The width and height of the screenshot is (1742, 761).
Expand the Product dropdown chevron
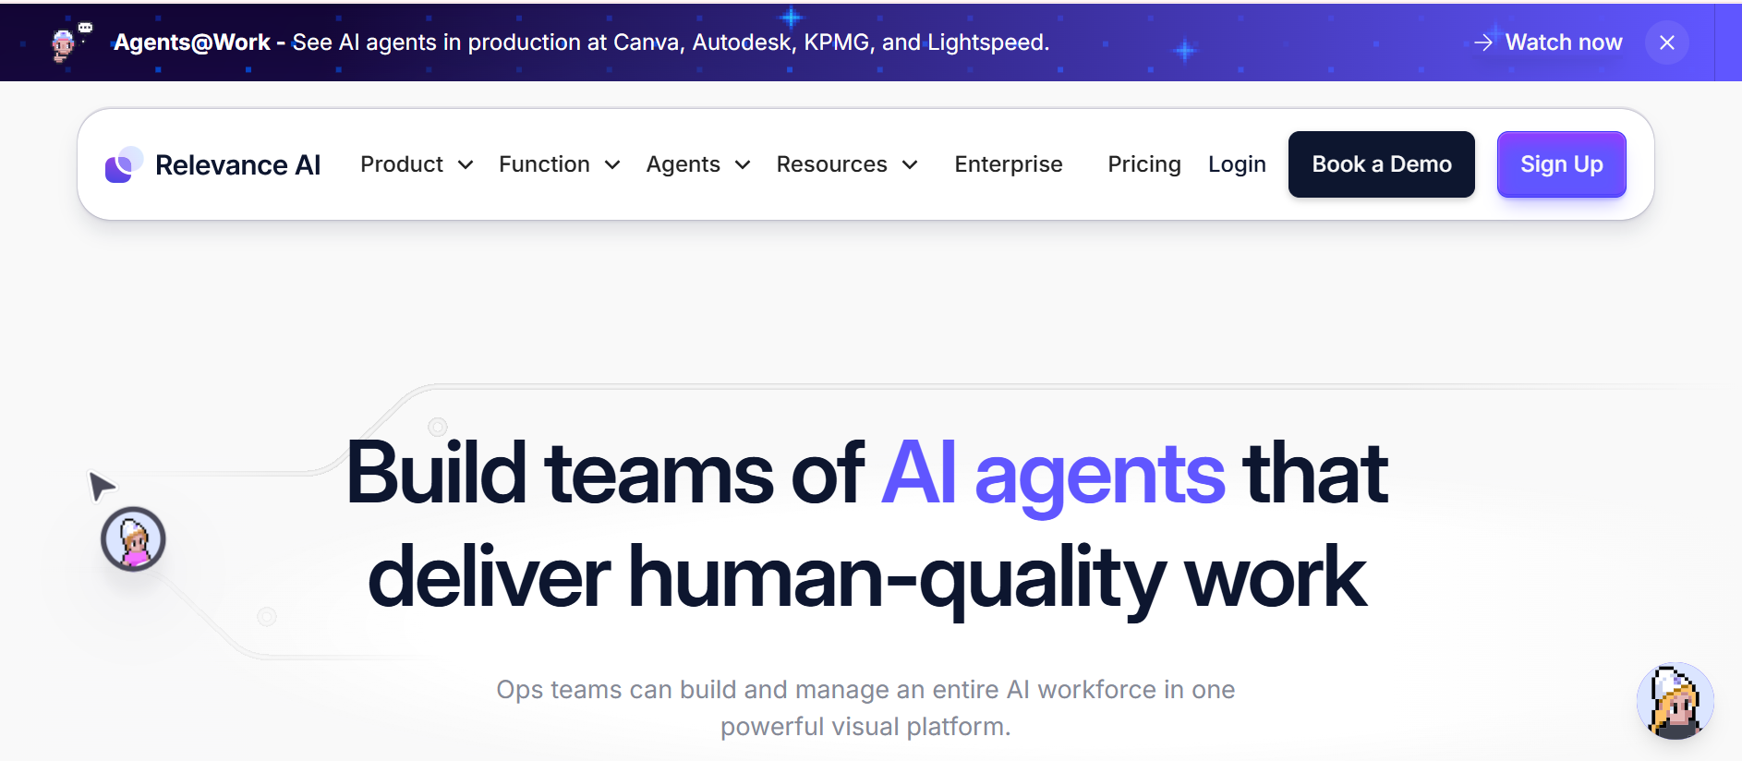click(x=466, y=165)
